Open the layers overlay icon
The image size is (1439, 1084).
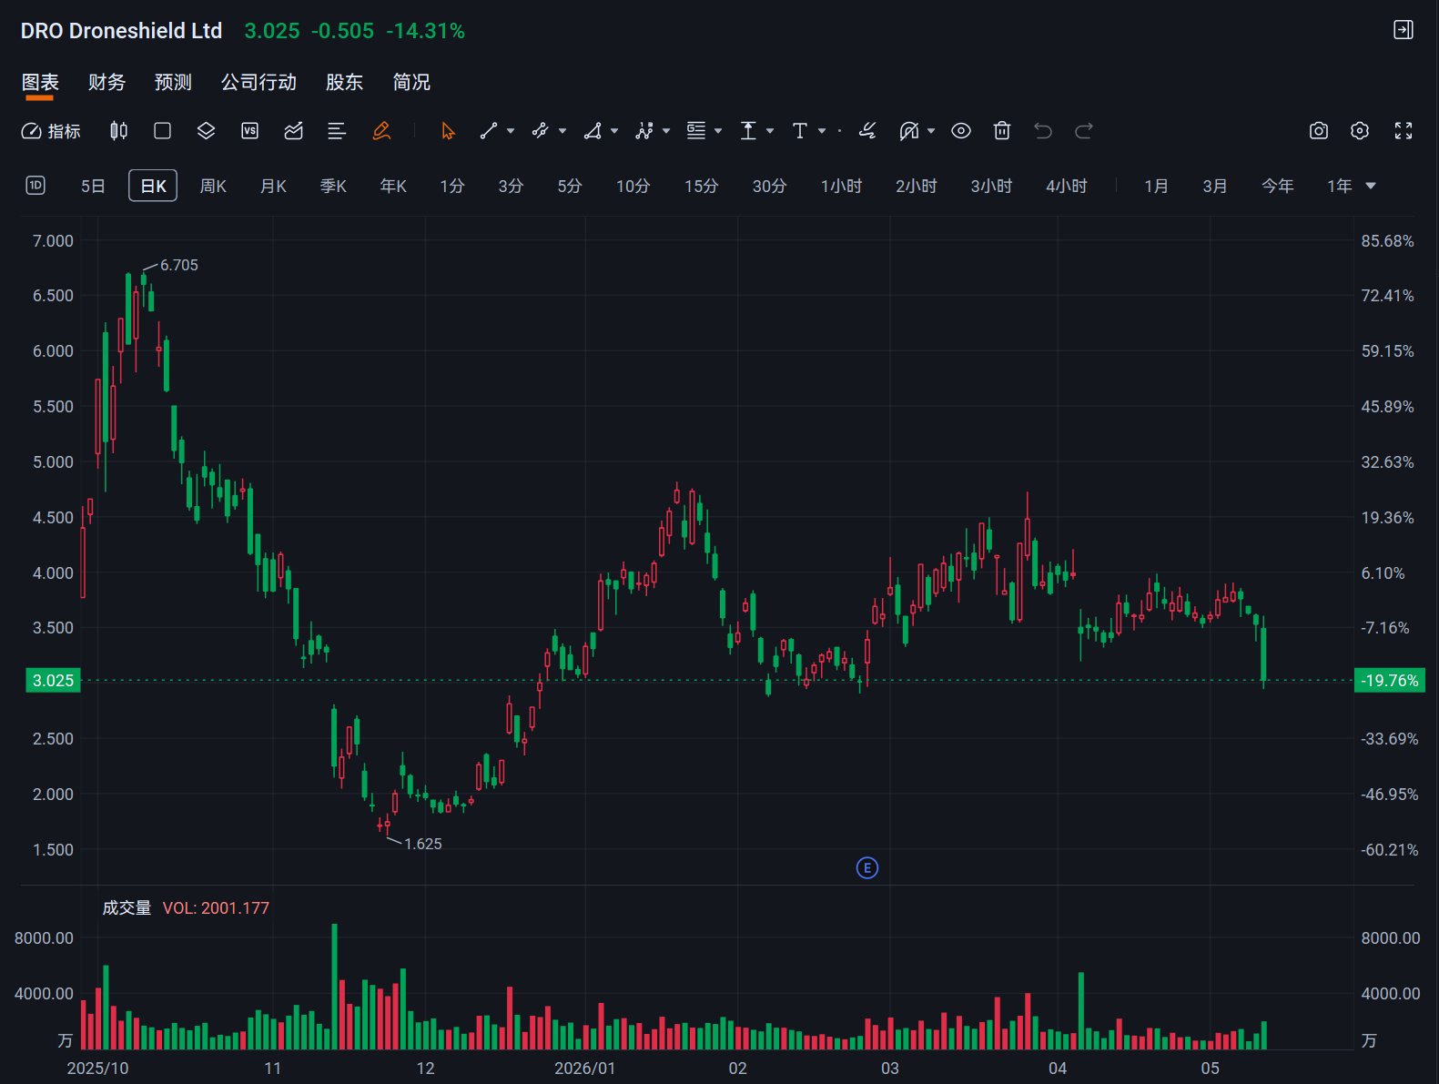coord(206,131)
